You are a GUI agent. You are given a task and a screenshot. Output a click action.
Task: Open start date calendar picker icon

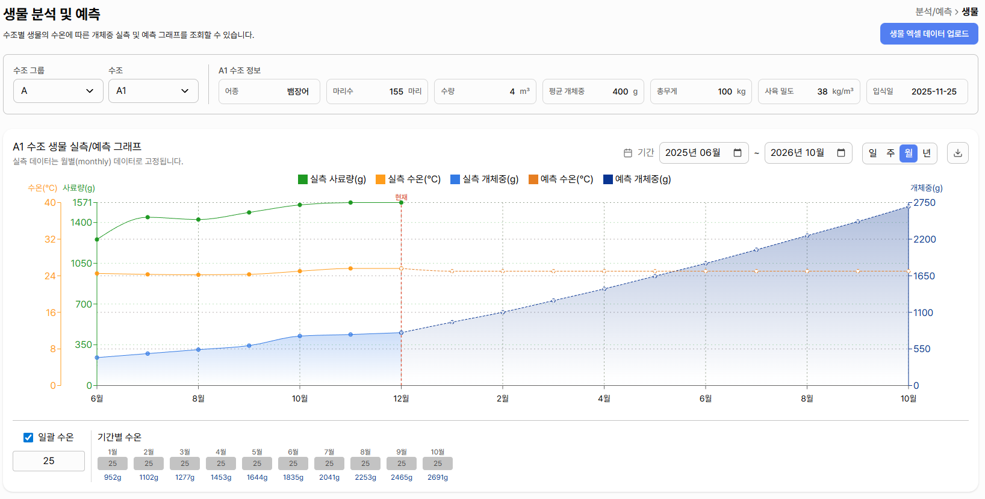click(737, 153)
